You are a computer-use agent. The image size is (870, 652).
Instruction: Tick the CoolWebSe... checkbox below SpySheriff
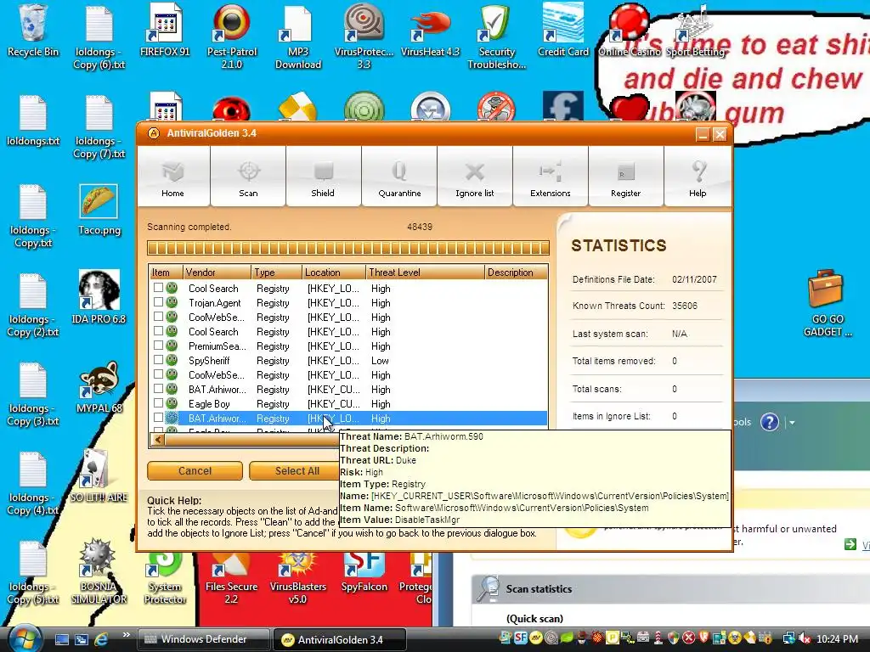point(158,374)
